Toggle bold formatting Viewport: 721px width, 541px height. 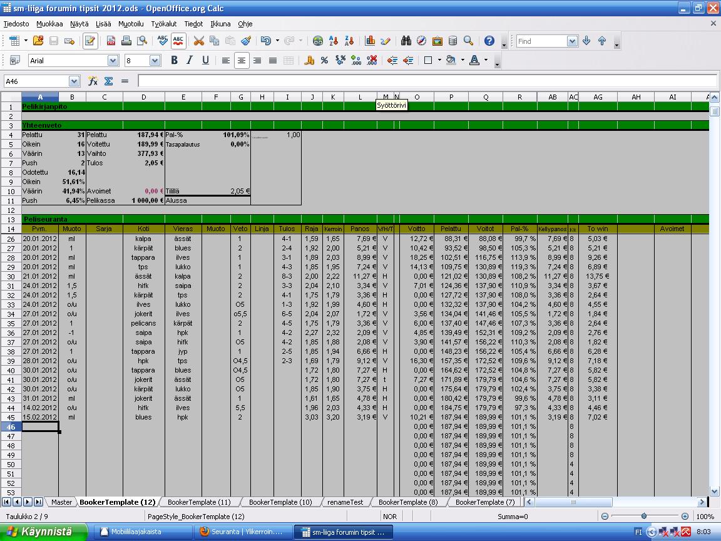(x=174, y=60)
